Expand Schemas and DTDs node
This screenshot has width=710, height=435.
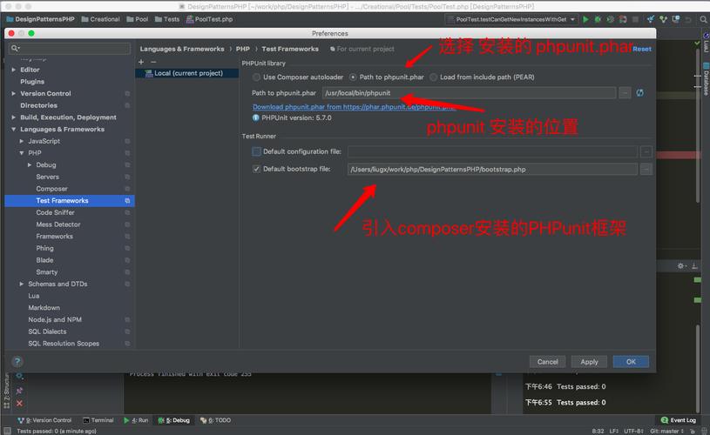point(21,284)
